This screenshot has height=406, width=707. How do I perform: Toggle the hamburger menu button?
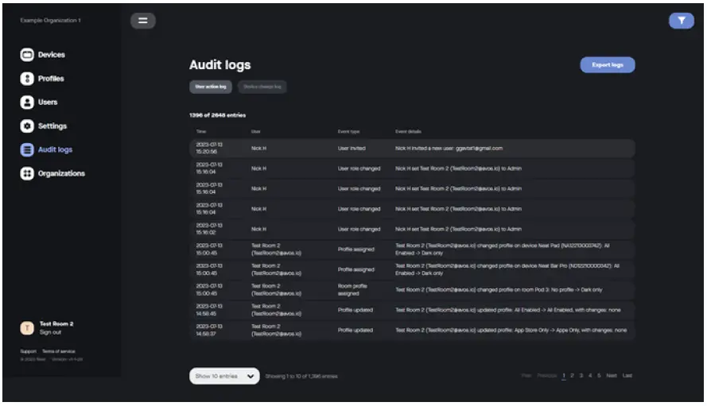click(143, 21)
